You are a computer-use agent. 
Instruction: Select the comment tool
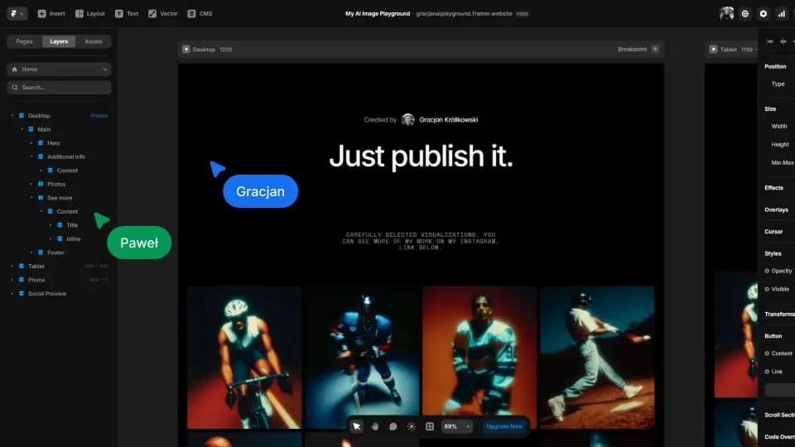pyautogui.click(x=393, y=426)
